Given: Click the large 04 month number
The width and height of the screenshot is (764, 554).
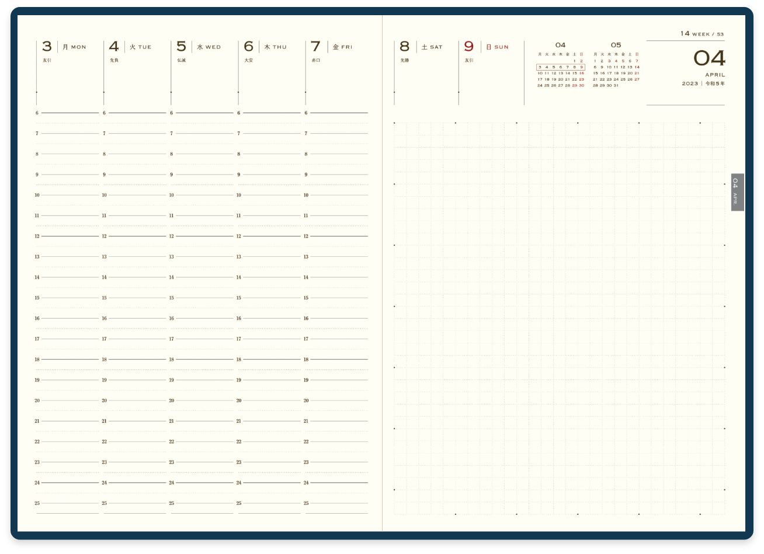Looking at the screenshot, I should (709, 58).
